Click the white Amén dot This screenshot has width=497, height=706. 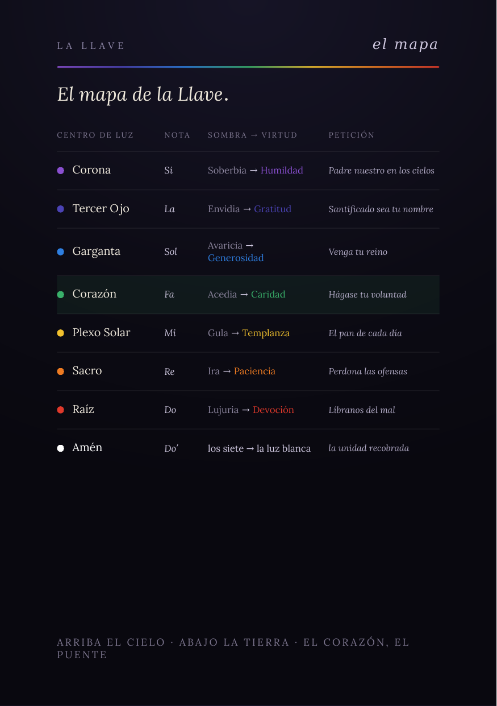pyautogui.click(x=61, y=448)
